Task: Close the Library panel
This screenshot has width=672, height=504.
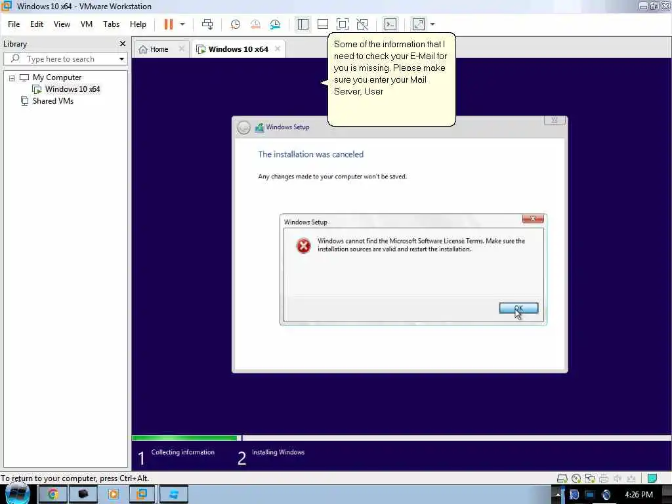Action: 123,44
